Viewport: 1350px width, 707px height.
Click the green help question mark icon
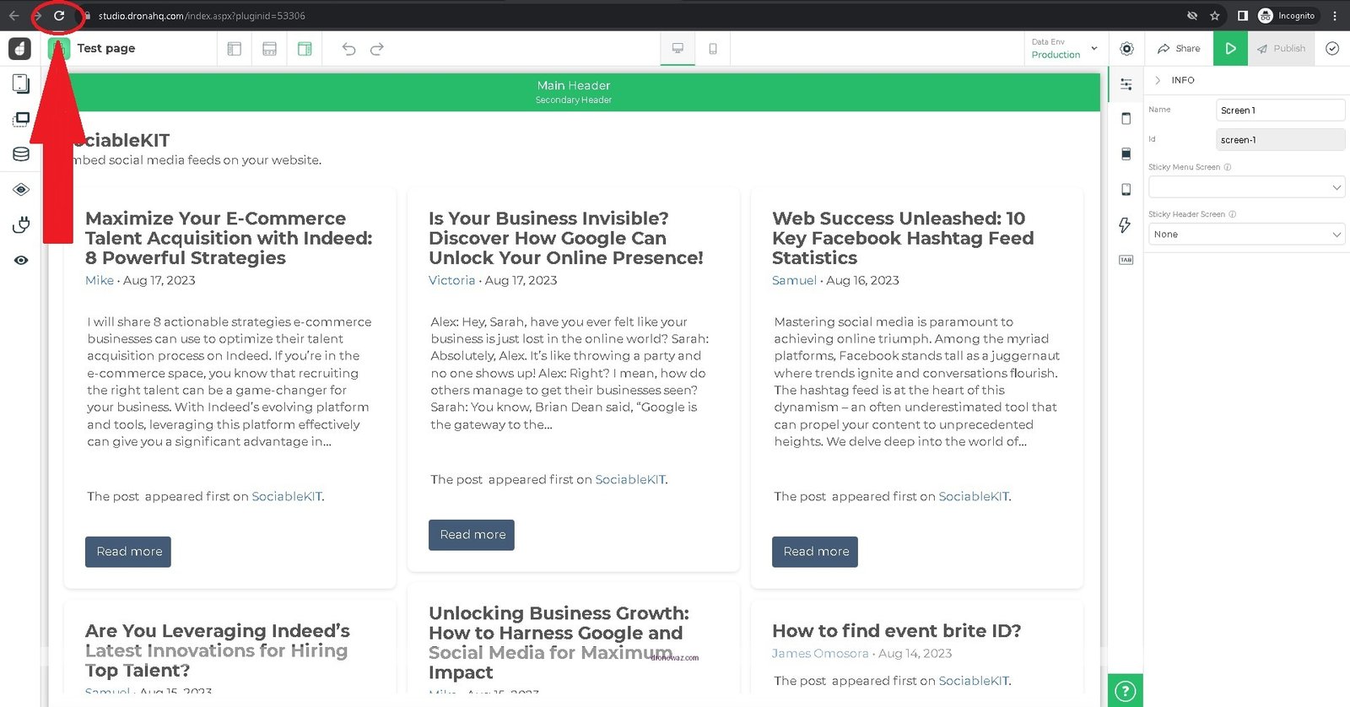coord(1126,691)
